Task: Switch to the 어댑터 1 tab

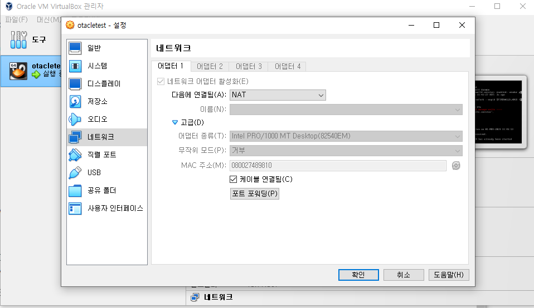Action: click(171, 66)
